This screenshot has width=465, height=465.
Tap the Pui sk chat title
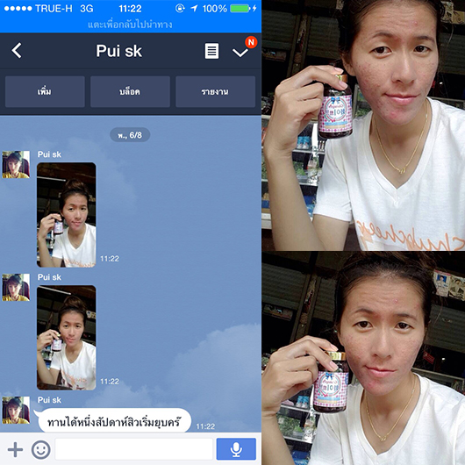[x=119, y=51]
